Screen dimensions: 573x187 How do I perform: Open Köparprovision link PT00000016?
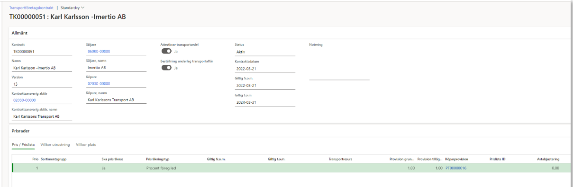click(x=456, y=168)
